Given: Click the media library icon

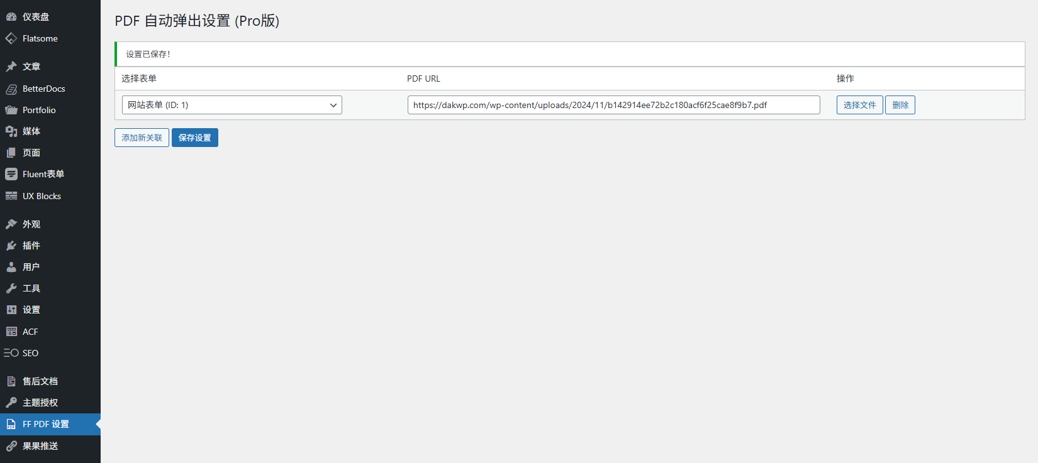Looking at the screenshot, I should 11,131.
